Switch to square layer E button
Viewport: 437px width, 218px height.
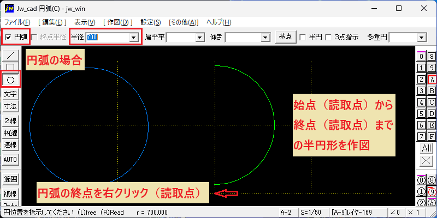point(432,125)
